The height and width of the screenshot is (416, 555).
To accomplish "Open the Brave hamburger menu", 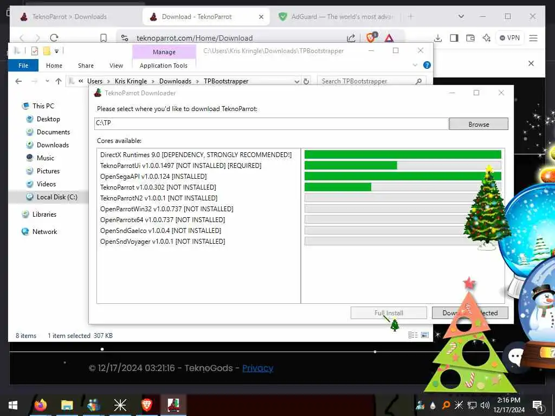I will coord(533,38).
